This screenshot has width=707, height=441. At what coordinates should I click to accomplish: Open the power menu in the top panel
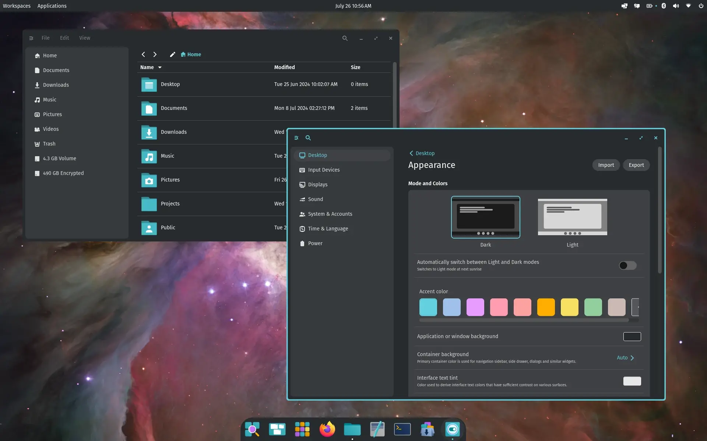tap(702, 6)
